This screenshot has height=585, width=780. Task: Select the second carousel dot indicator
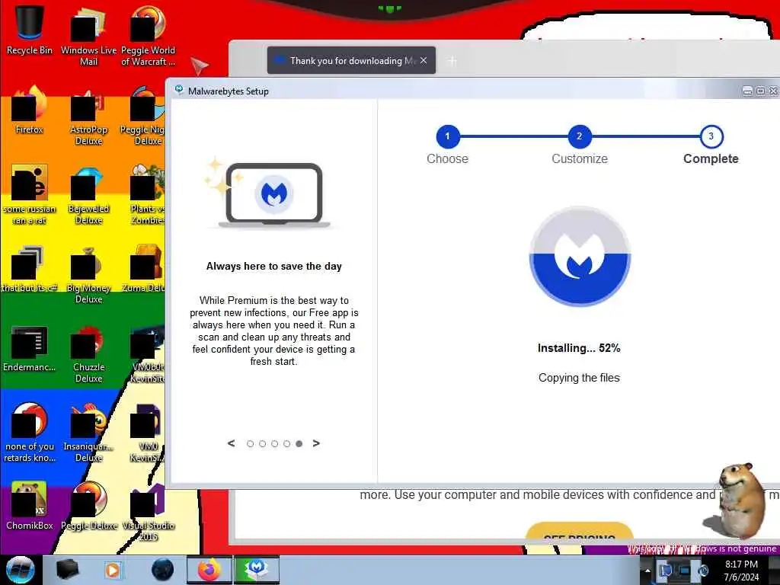(x=263, y=444)
